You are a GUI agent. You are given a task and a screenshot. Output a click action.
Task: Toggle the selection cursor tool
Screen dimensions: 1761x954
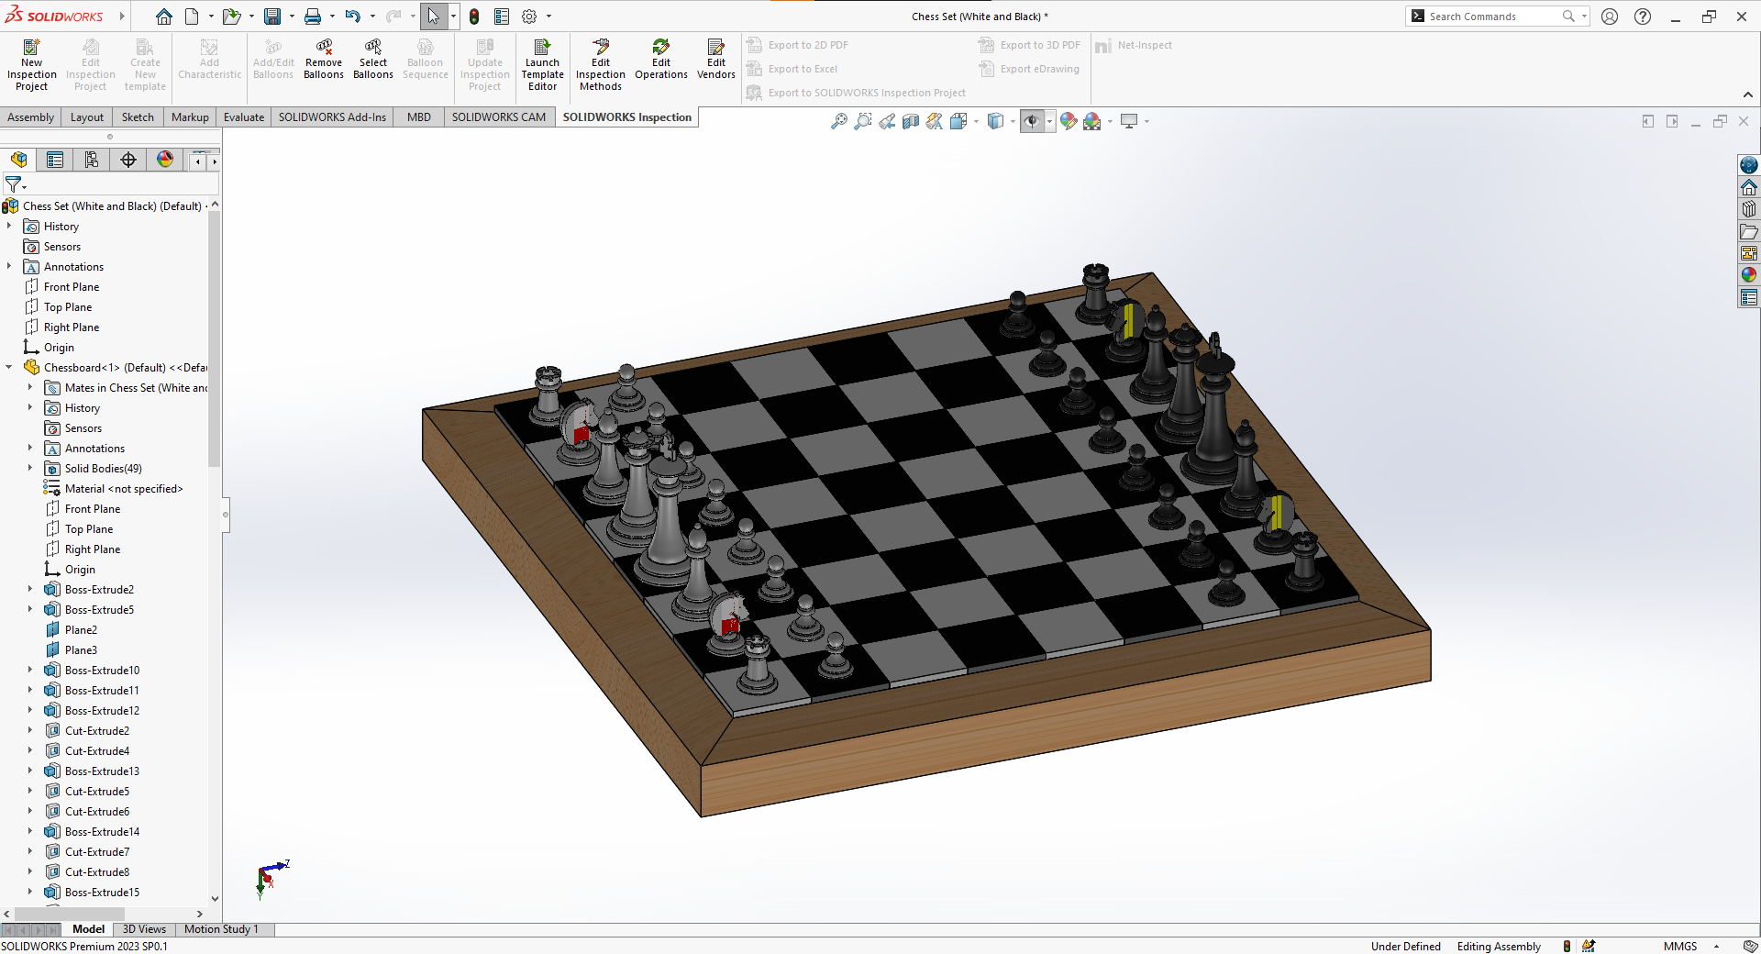tap(434, 17)
